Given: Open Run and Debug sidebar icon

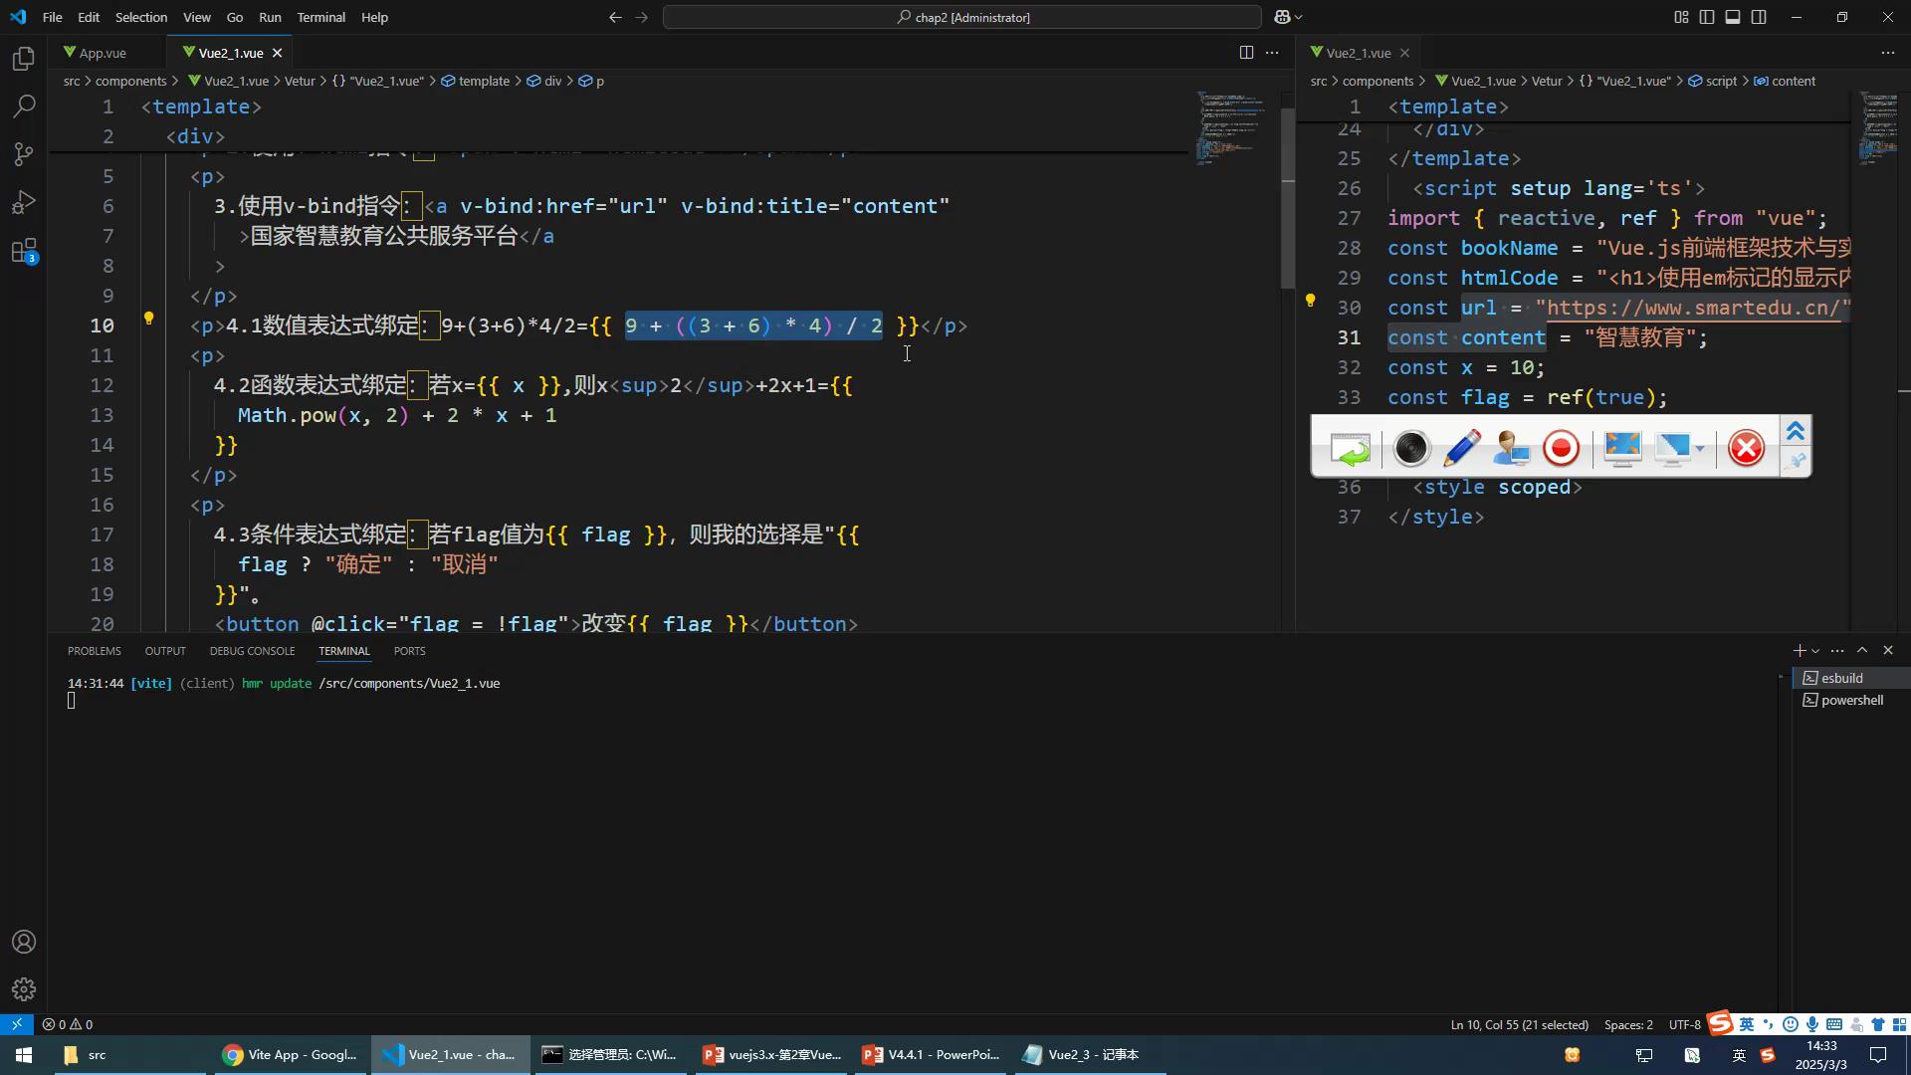Looking at the screenshot, I should 24,203.
